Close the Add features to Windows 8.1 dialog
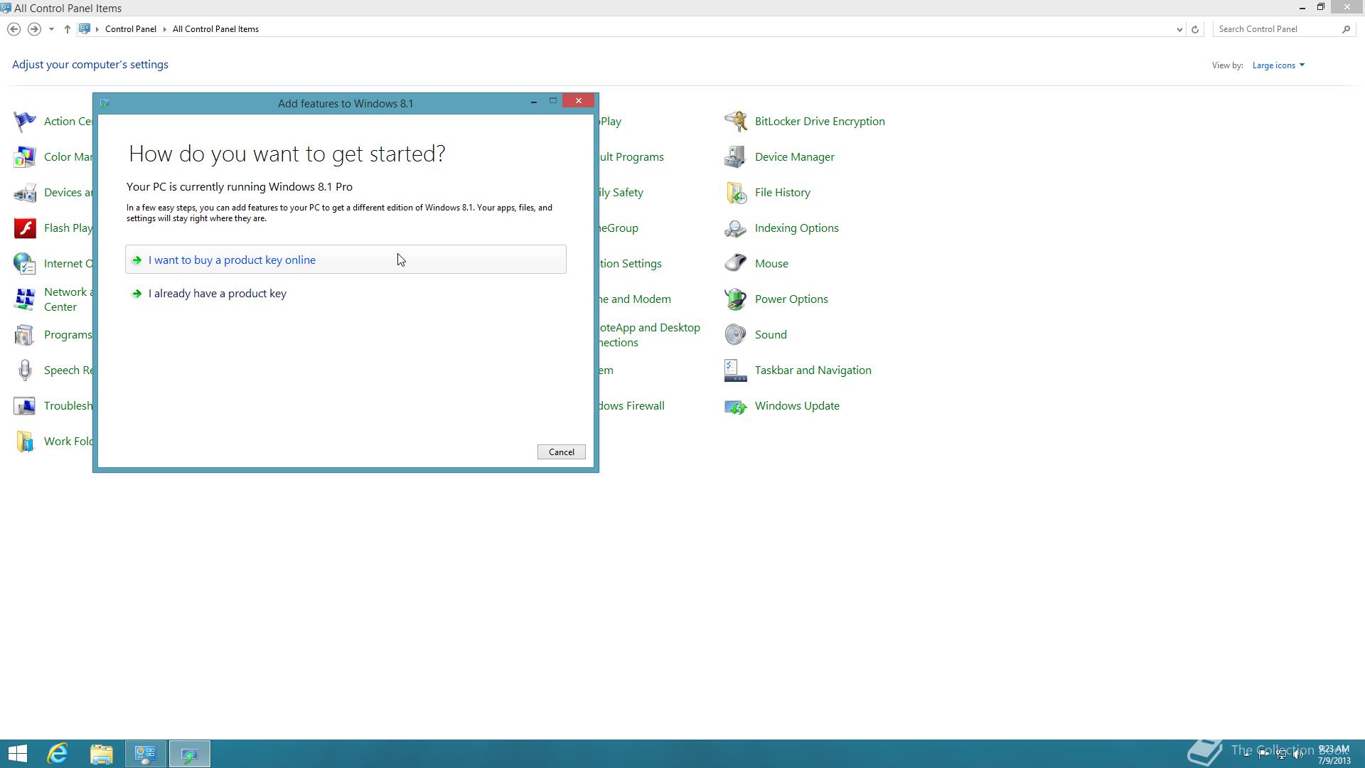Viewport: 1365px width, 768px height. point(579,101)
